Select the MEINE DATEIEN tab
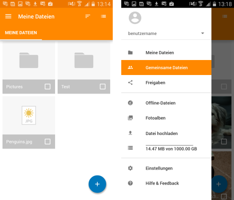The image size is (234, 200). 21,32
